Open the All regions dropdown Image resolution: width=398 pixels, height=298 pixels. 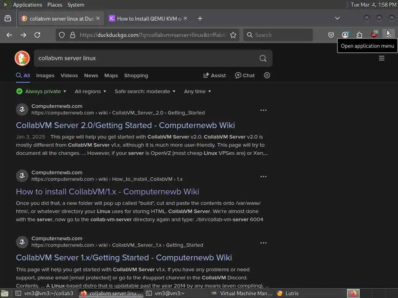(90, 92)
